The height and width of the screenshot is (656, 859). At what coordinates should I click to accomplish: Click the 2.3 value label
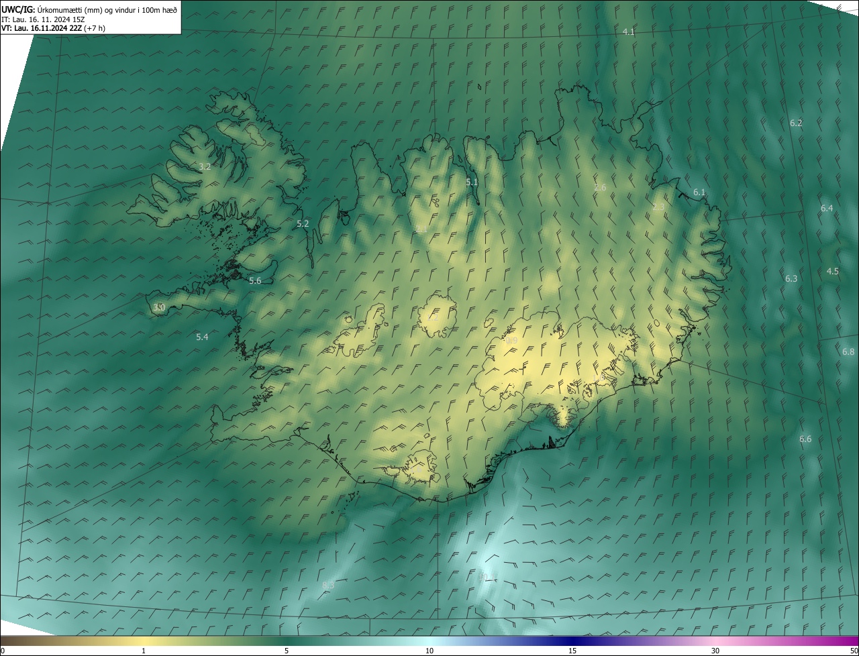pos(658,207)
